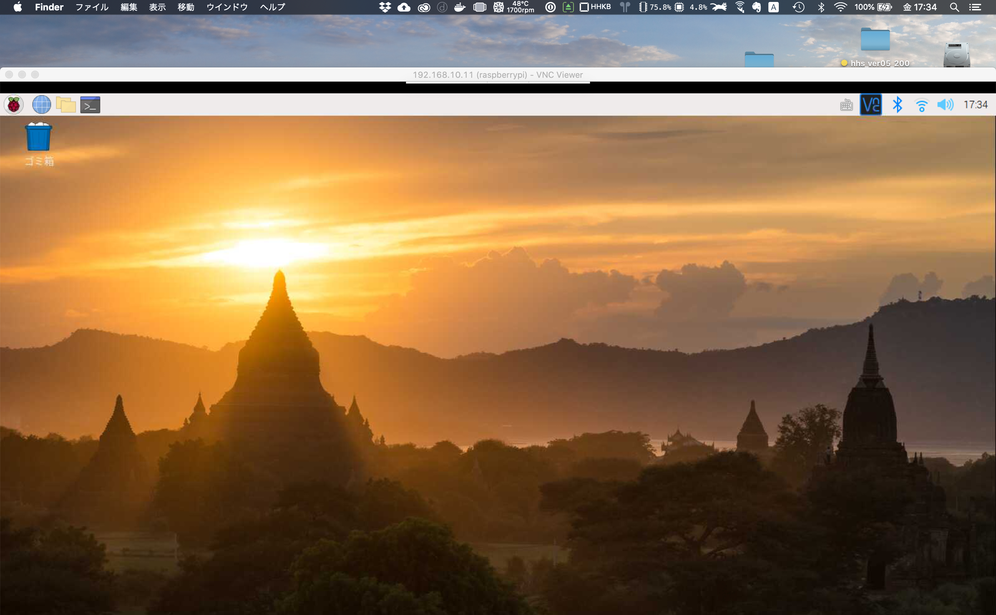Open the Raspberry Pi volume control
Image resolution: width=996 pixels, height=615 pixels.
point(945,105)
